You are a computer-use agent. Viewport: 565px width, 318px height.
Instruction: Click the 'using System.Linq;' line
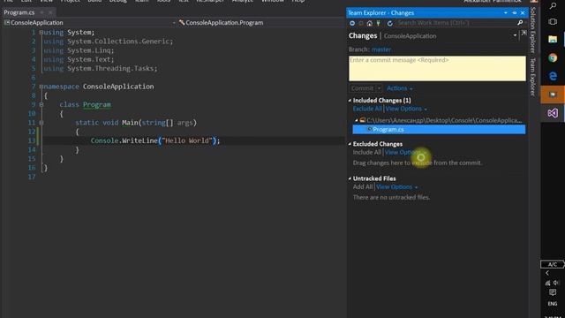(x=79, y=50)
